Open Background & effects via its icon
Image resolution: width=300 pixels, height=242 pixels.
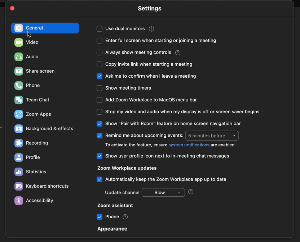[x=18, y=128]
